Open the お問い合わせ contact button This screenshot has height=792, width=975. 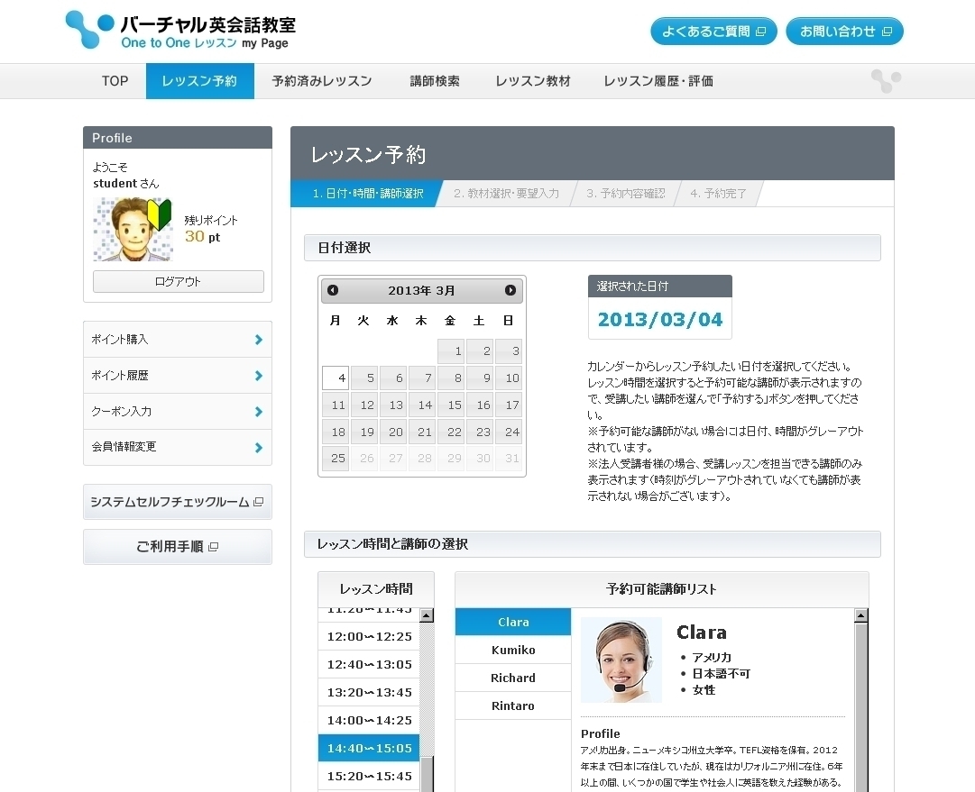pos(844,31)
